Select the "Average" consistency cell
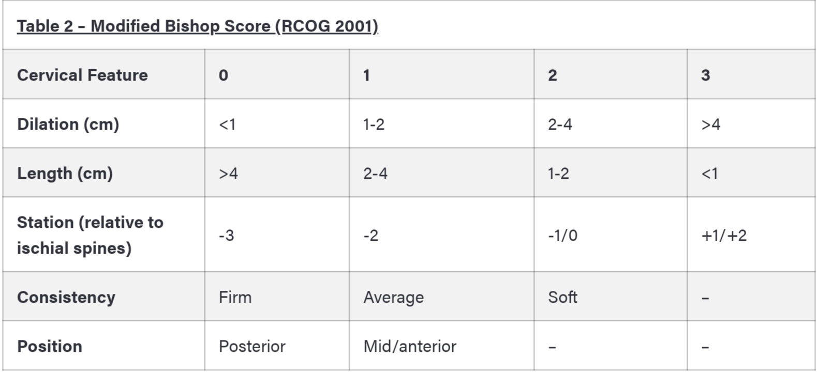 tap(393, 298)
